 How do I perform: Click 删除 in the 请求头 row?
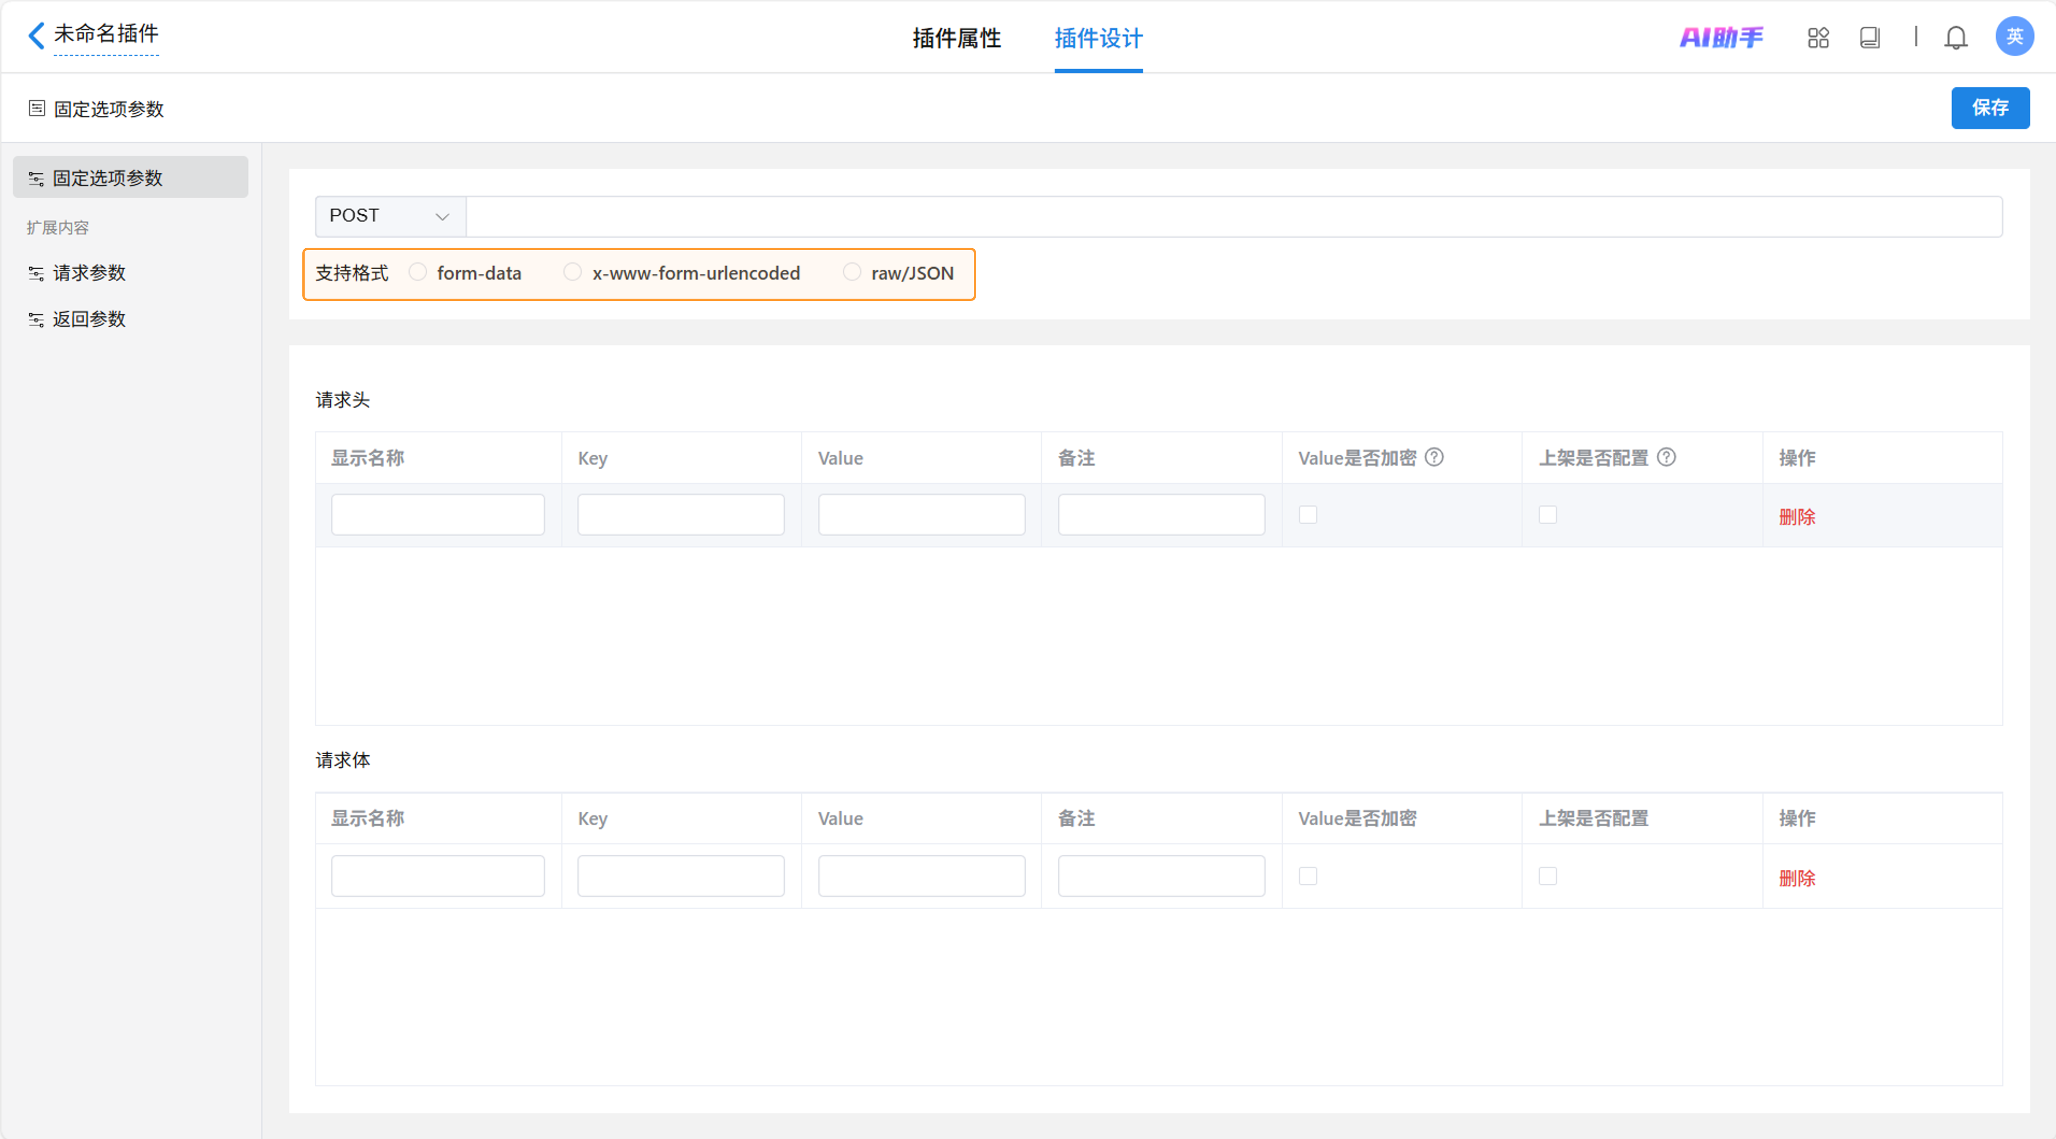point(1796,516)
